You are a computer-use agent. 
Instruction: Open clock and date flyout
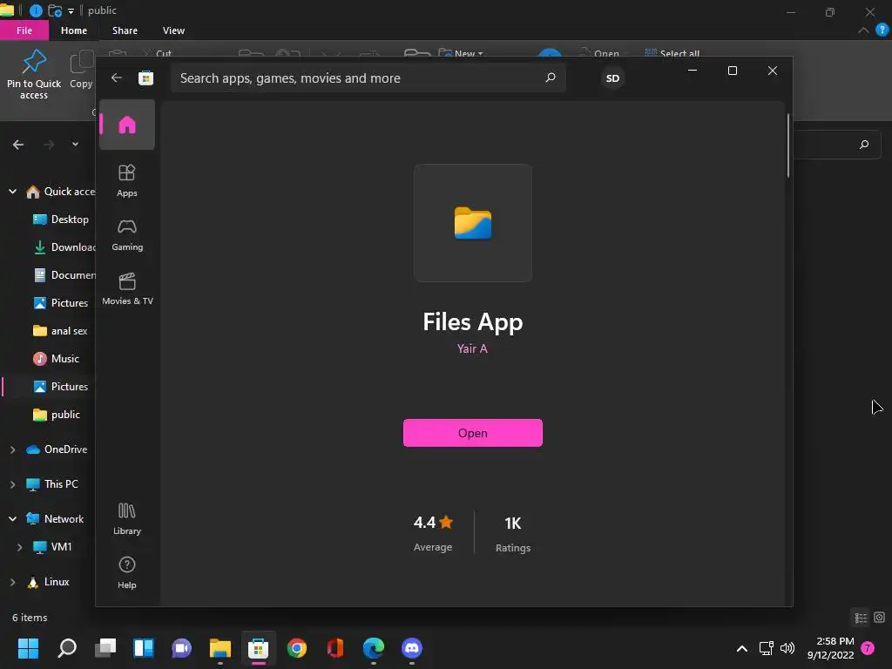pyautogui.click(x=830, y=648)
